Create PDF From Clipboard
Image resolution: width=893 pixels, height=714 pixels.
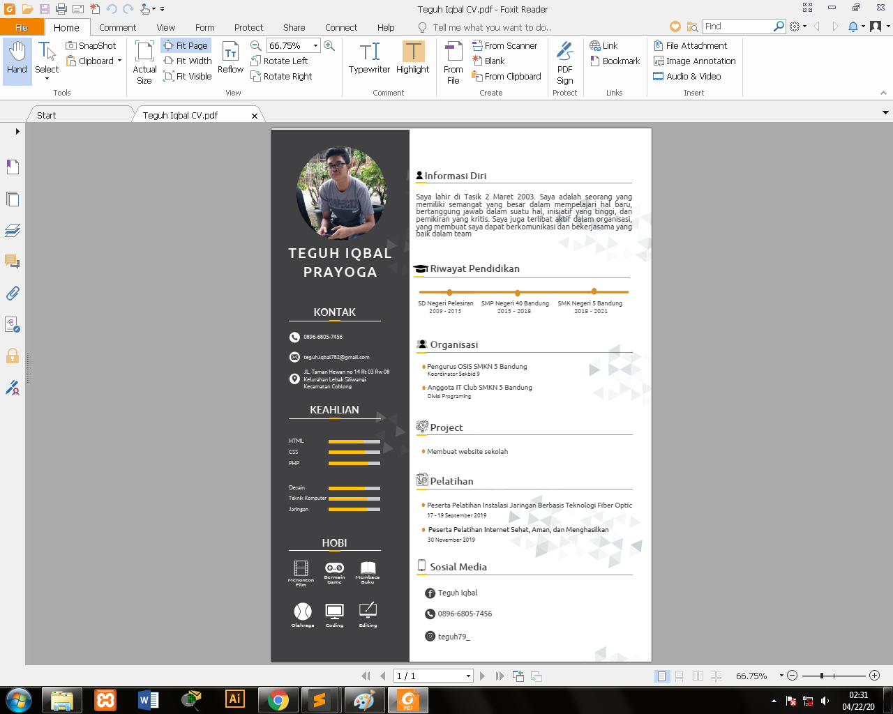506,76
